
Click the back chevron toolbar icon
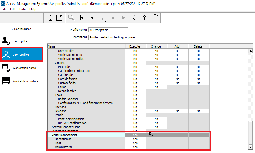point(134,18)
